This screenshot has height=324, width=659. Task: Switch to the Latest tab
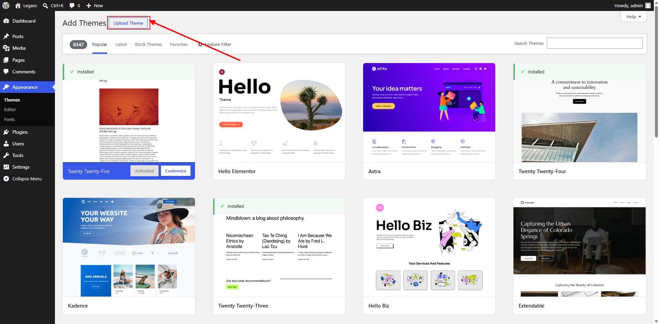point(121,44)
